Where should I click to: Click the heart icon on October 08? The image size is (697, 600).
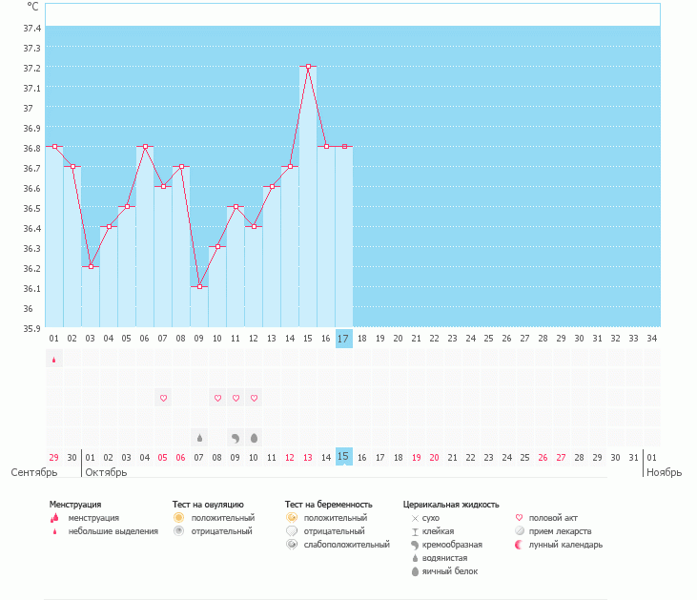pos(217,398)
